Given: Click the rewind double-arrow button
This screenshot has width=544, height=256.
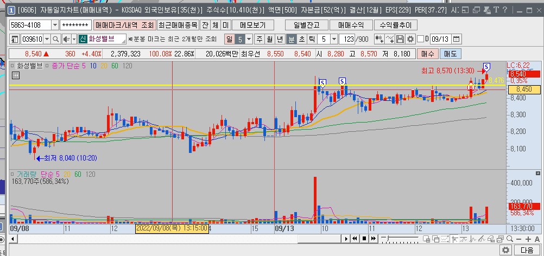Looking at the screenshot, I should click(x=355, y=238).
